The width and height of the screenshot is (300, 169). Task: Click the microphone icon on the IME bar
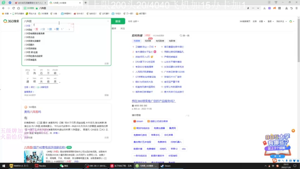286,161
